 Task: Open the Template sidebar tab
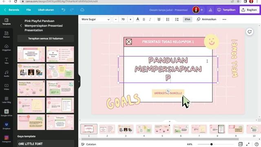click(7, 22)
